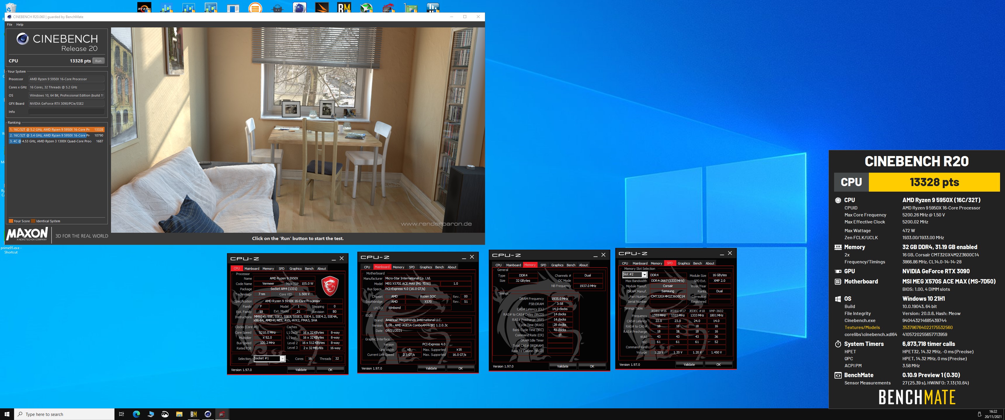Open the prime95.exe shortcut on desktop
Viewport: 1005px width, 420px height.
tap(11, 250)
